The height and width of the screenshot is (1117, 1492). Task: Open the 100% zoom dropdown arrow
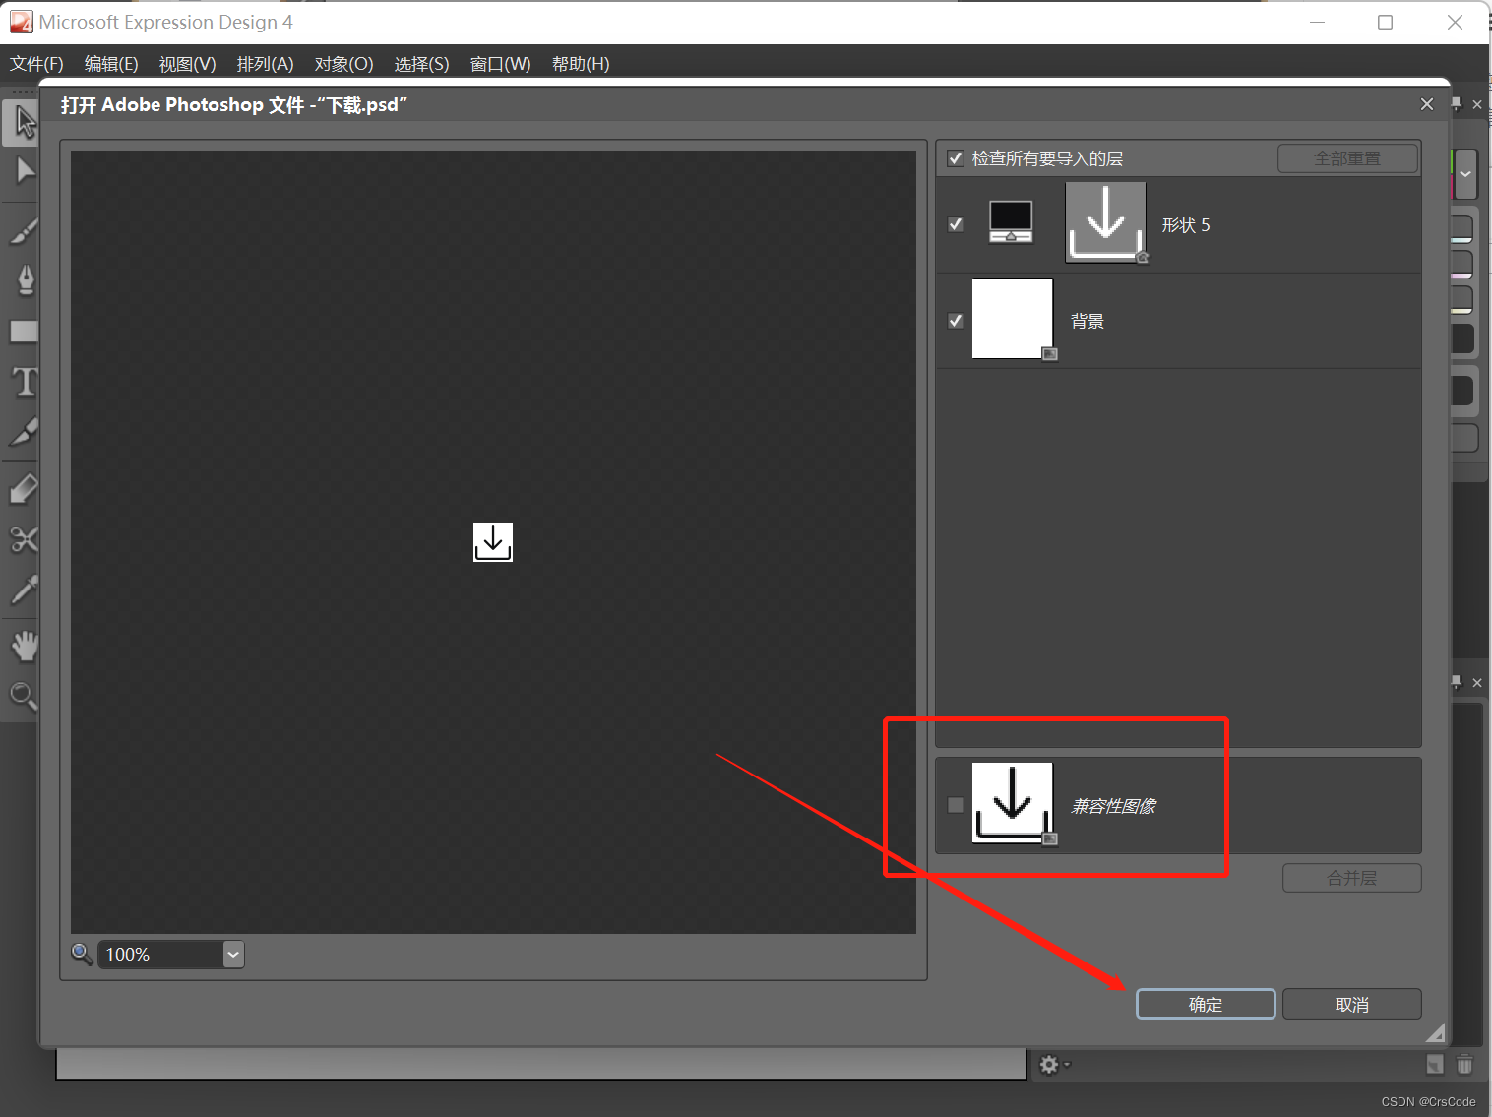(233, 954)
